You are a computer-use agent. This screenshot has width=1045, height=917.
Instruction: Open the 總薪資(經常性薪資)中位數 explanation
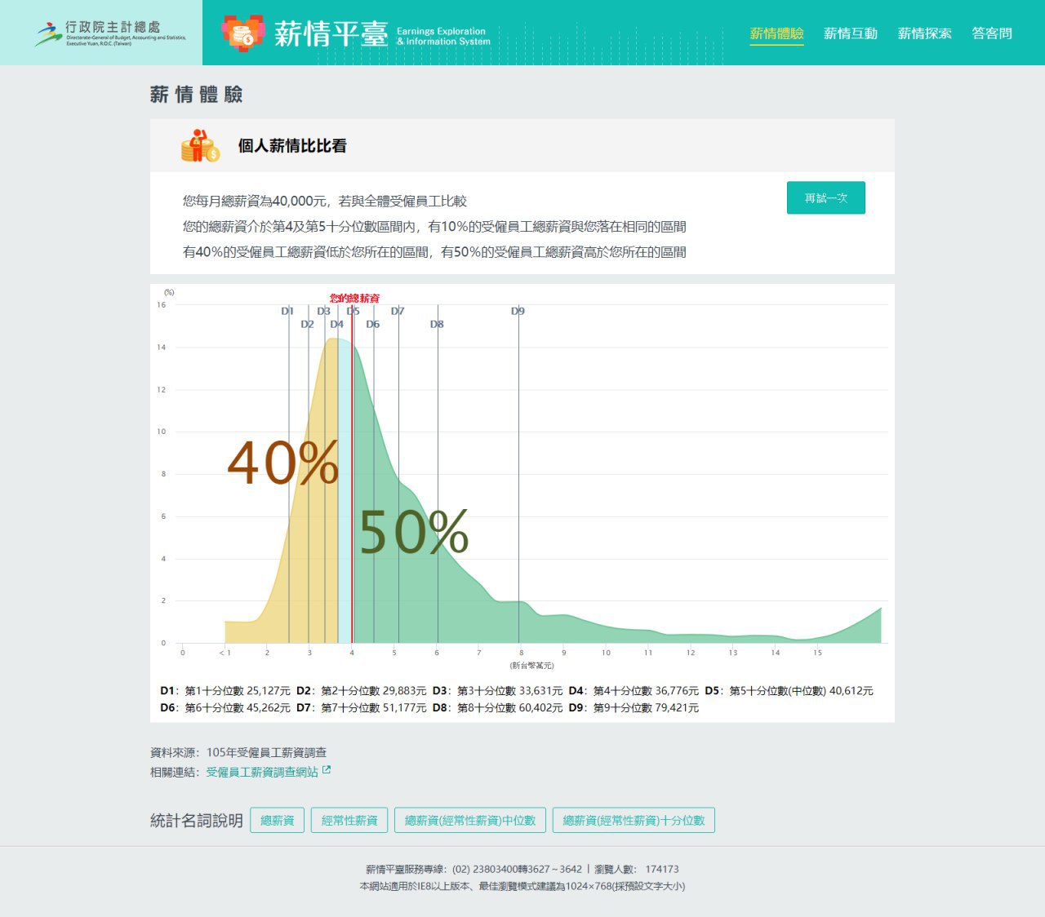(x=470, y=820)
